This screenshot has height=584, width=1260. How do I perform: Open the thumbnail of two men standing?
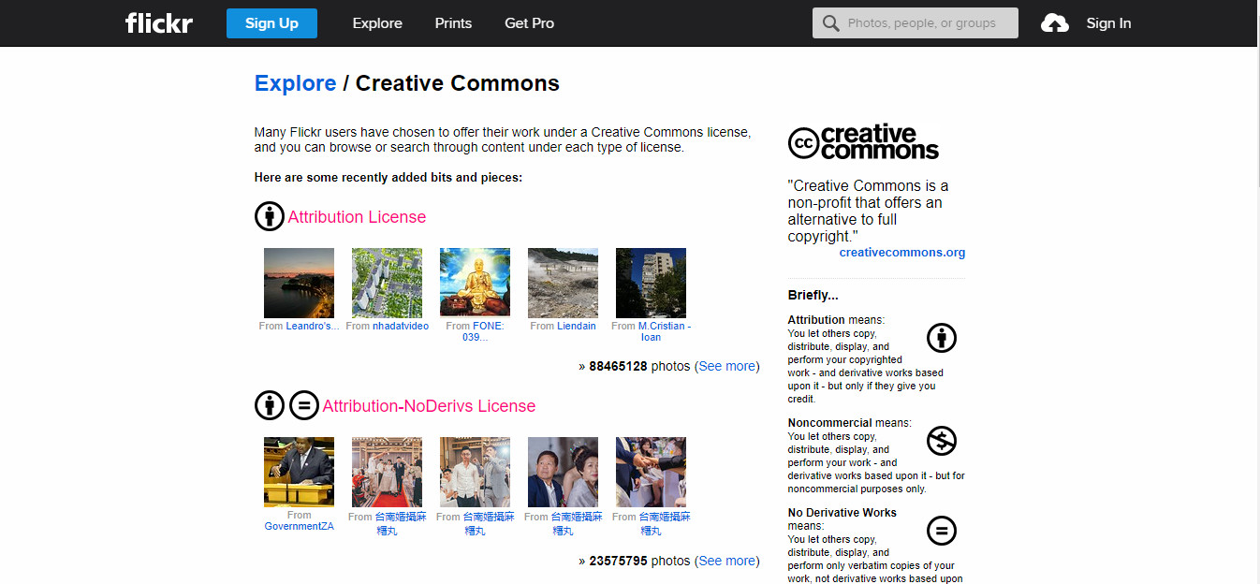(475, 472)
